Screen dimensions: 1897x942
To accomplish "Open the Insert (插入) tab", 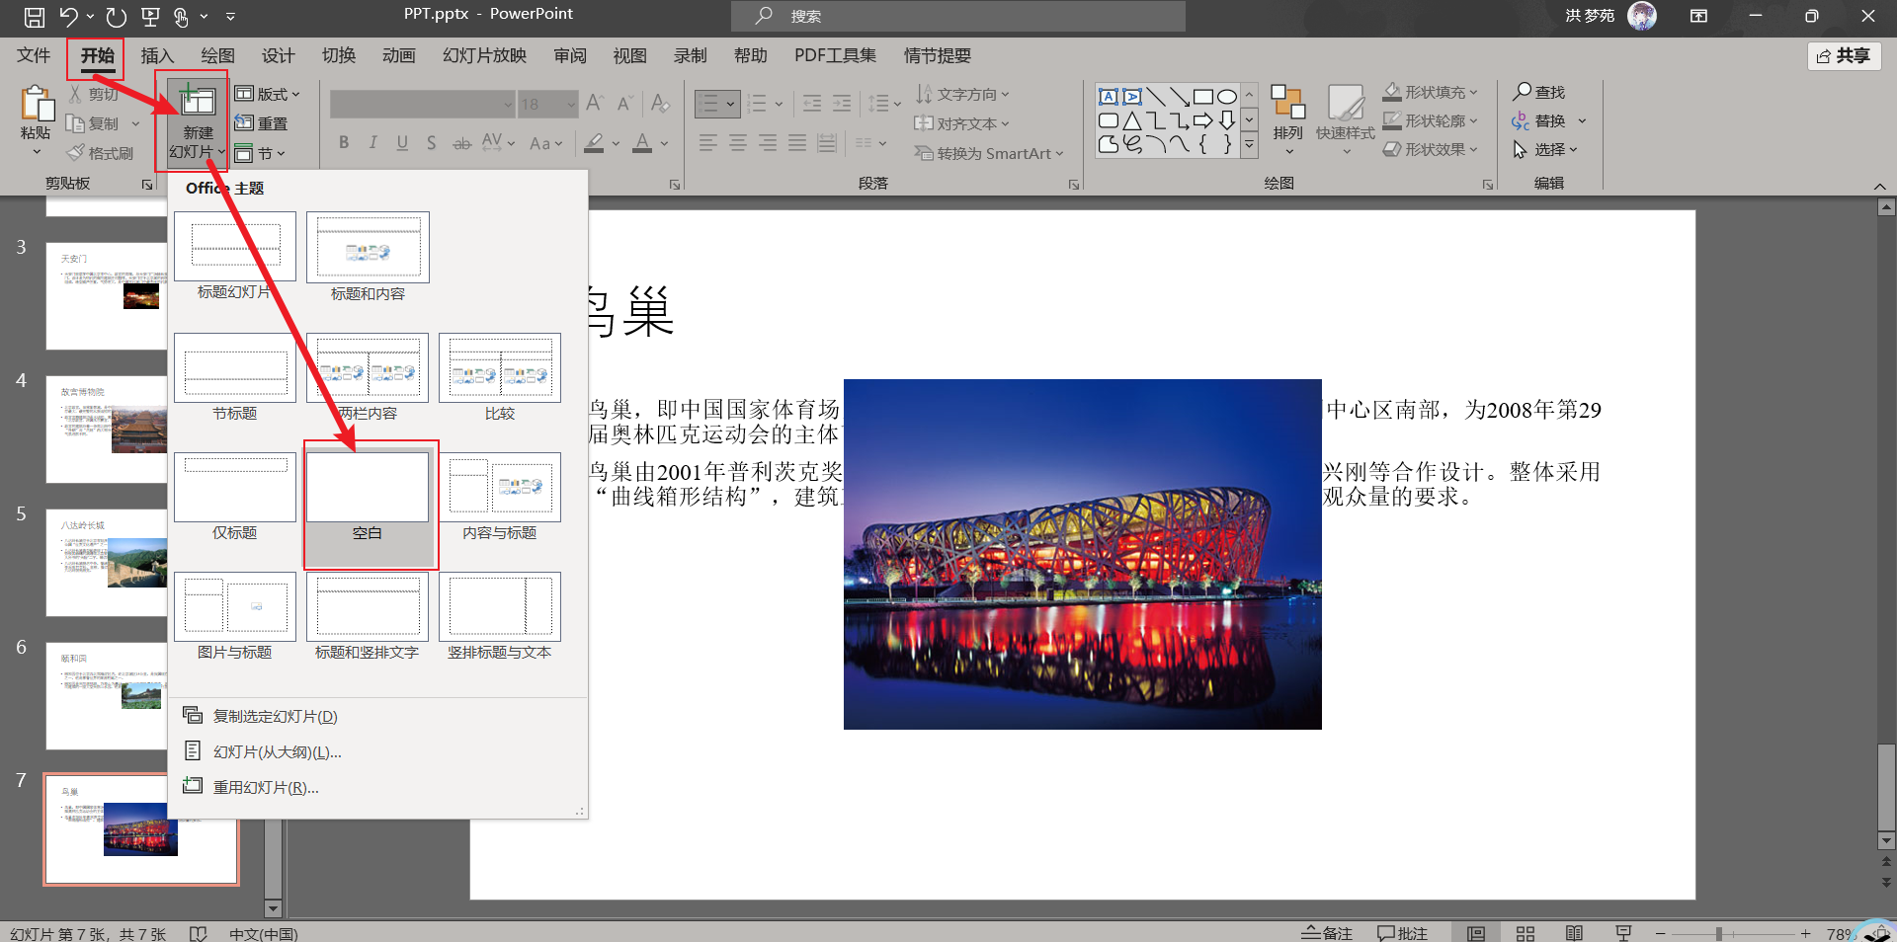I will tap(157, 56).
